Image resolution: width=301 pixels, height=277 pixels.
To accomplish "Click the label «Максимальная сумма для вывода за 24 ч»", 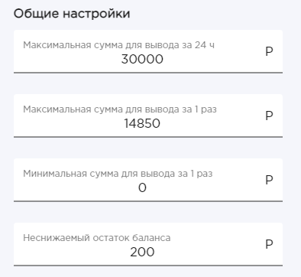I will [x=118, y=45].
